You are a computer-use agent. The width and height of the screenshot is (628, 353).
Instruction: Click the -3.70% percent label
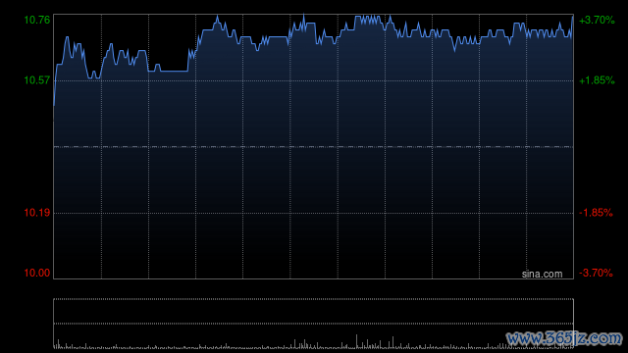[x=596, y=273]
